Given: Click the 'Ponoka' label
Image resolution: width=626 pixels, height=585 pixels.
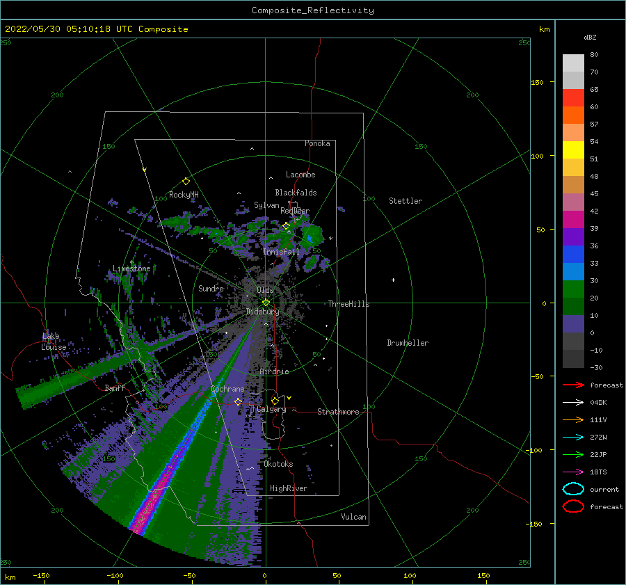Looking at the screenshot, I should pos(317,143).
